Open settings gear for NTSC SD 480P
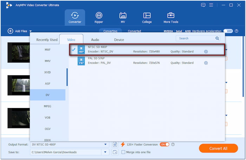Screen dimensions: 246x160 tap(206, 52)
